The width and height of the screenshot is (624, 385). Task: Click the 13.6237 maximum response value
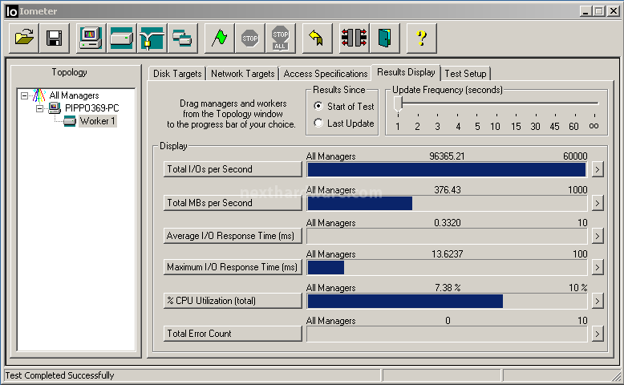point(448,253)
